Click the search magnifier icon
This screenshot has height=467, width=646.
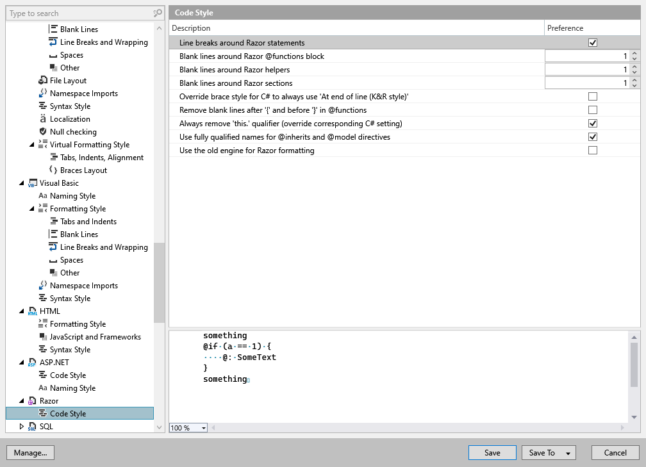tap(158, 13)
